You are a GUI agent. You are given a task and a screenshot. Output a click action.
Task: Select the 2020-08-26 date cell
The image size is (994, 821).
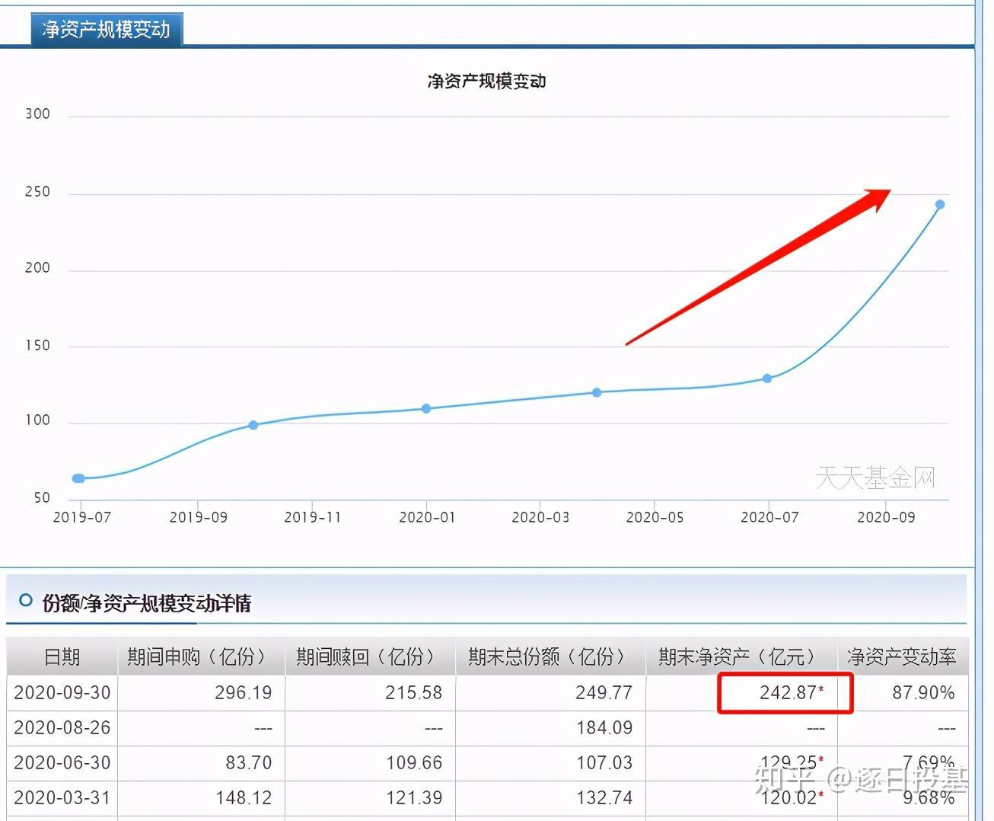pos(62,728)
